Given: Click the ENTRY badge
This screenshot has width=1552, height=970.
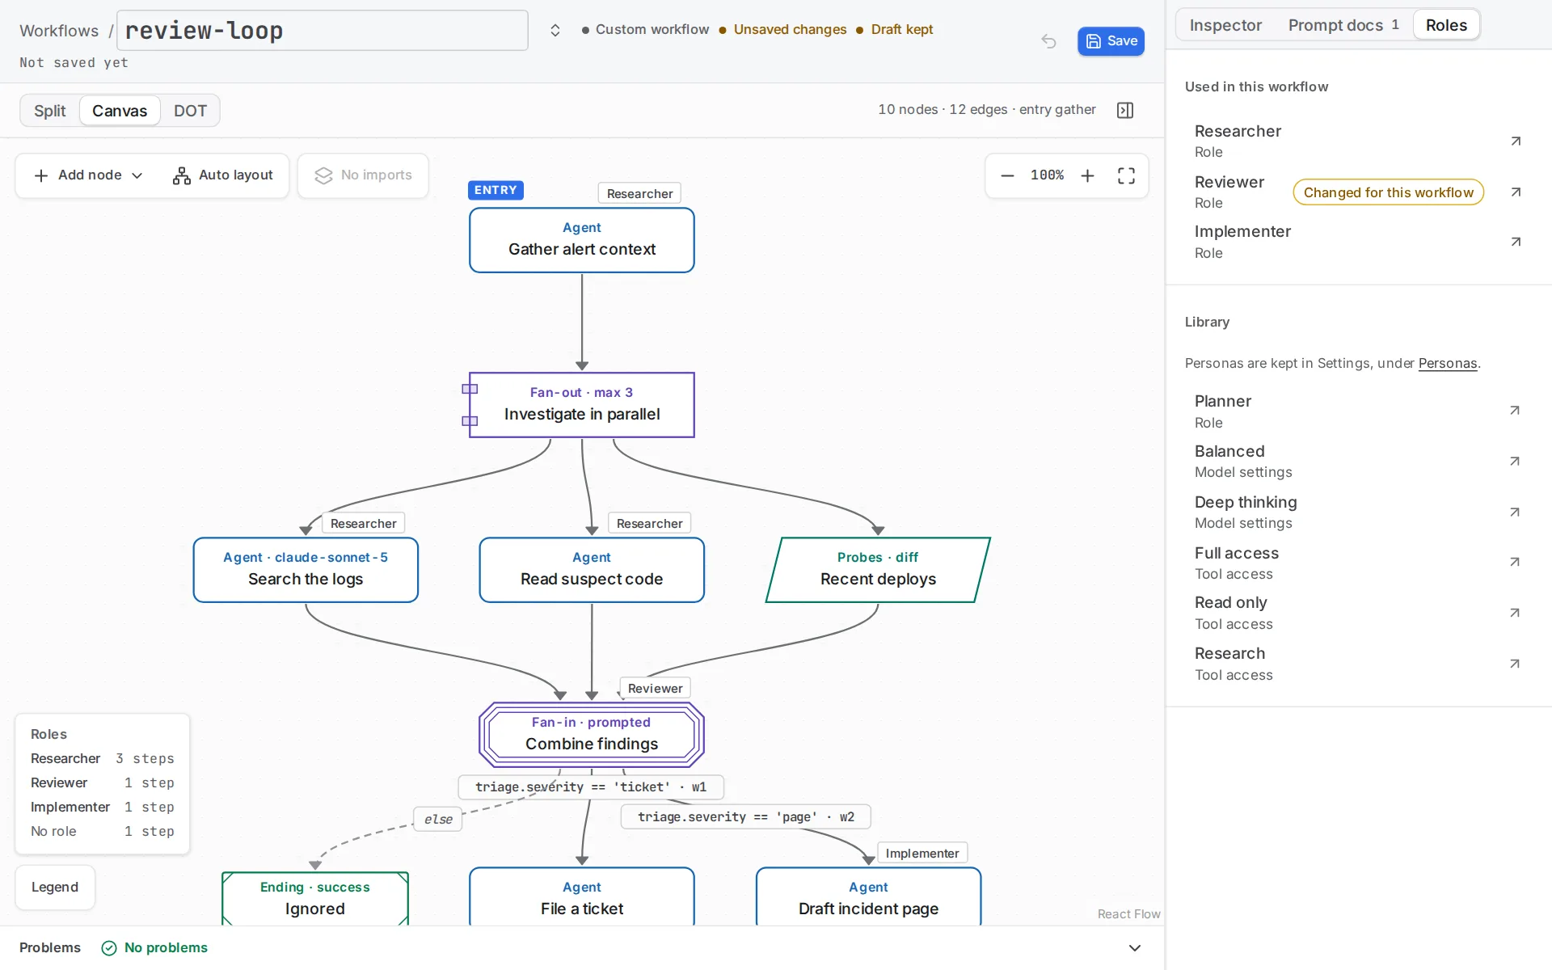Looking at the screenshot, I should [x=496, y=190].
